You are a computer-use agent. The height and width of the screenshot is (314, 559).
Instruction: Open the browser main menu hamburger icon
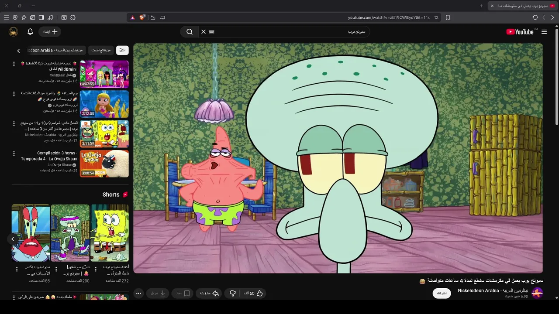(6, 17)
